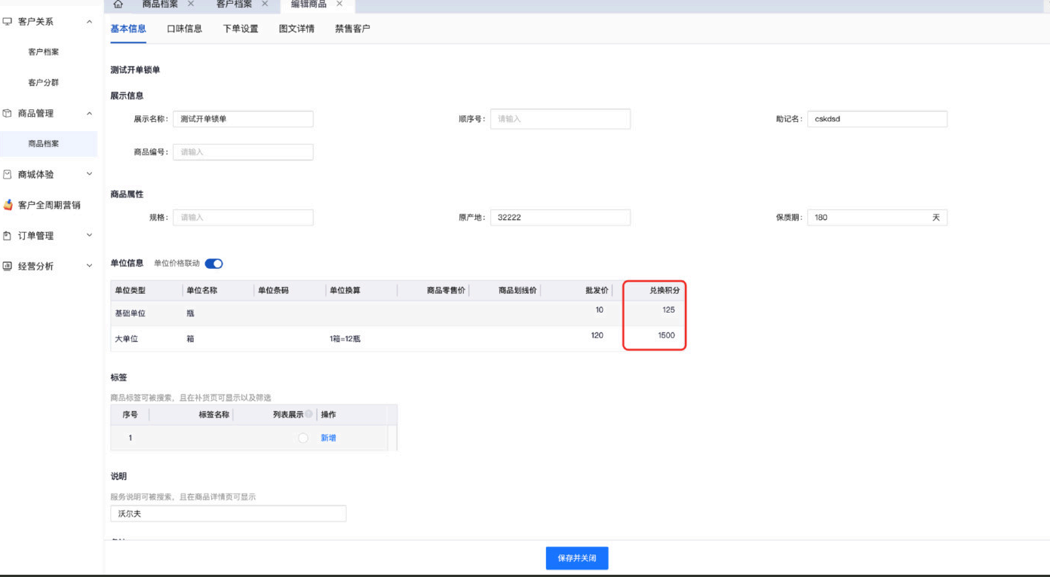Open the 下单设置 tab
Screen dimensions: 1050x577
(x=241, y=29)
